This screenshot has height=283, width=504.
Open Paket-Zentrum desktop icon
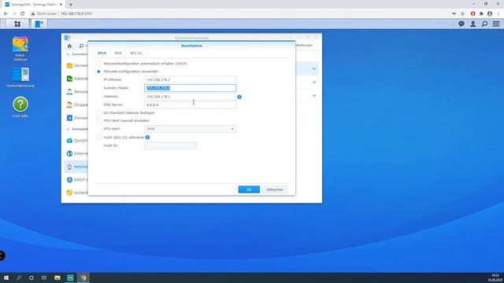(x=20, y=49)
